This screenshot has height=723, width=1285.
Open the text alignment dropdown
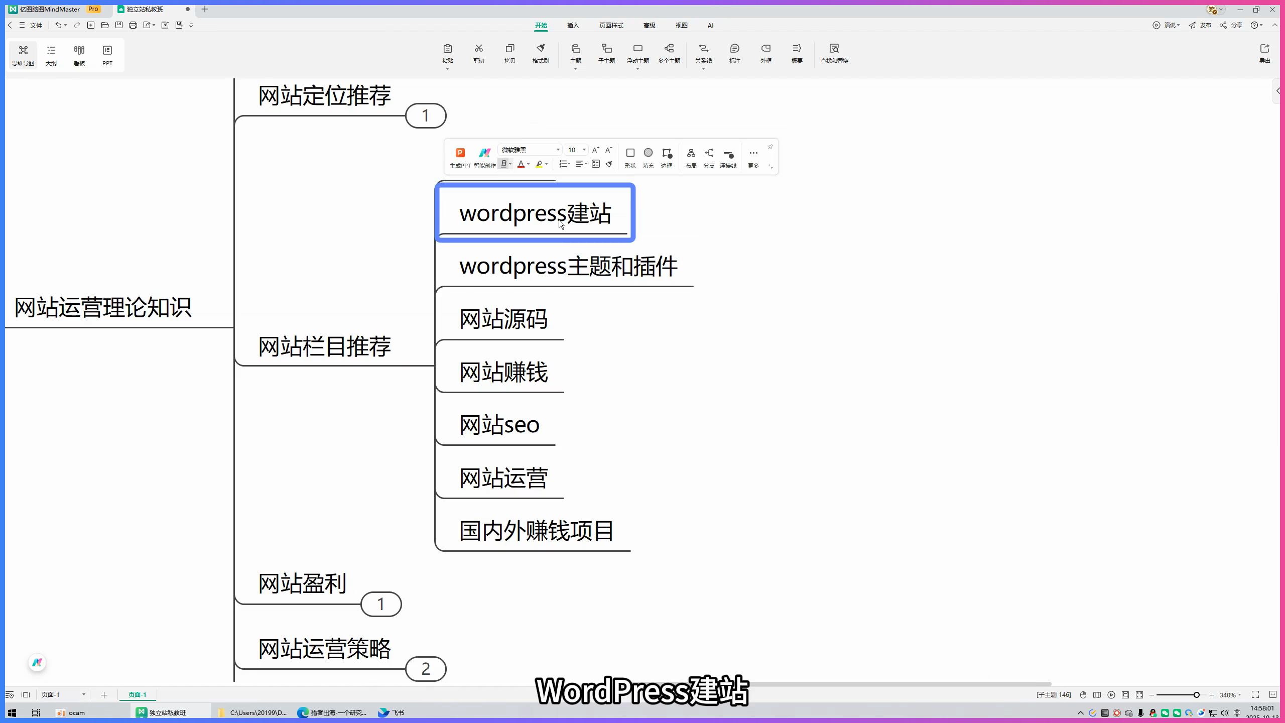[x=581, y=164]
